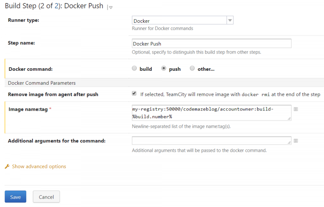The height and width of the screenshot is (207, 324).
Task: Show advanced options link
Action: 39,167
